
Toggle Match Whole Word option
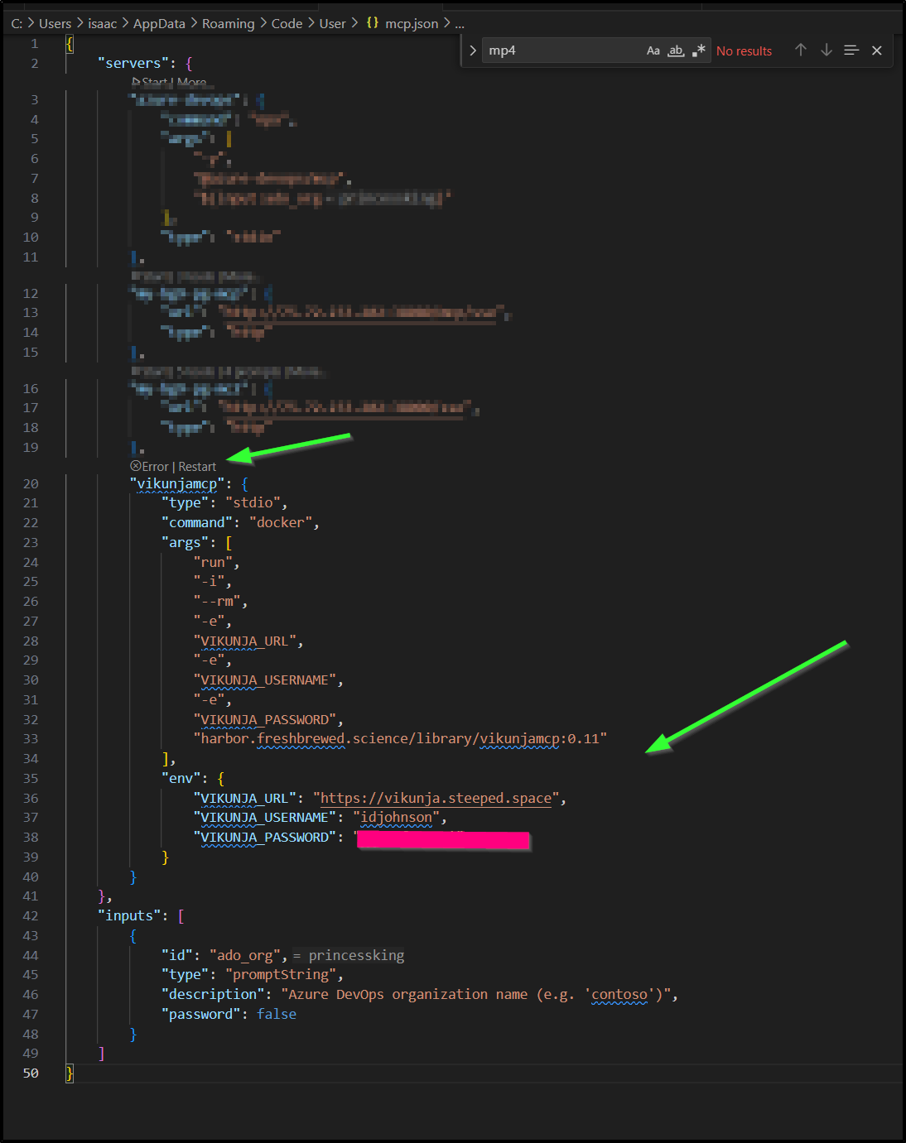[676, 50]
